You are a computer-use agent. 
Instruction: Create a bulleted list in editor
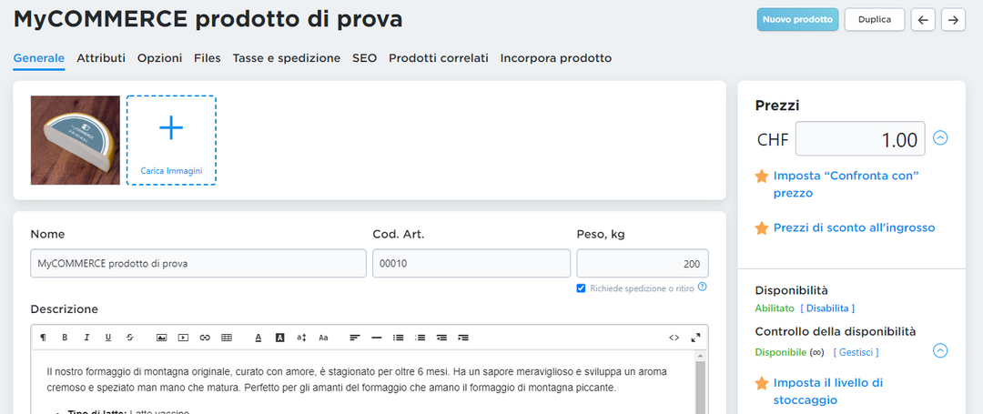click(x=398, y=338)
